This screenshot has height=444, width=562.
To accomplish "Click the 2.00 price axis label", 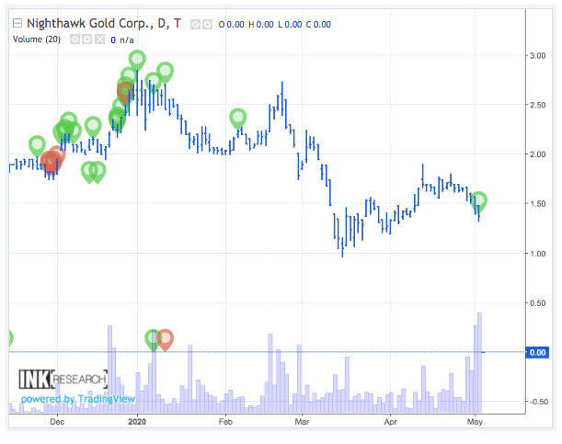I will tap(538, 154).
